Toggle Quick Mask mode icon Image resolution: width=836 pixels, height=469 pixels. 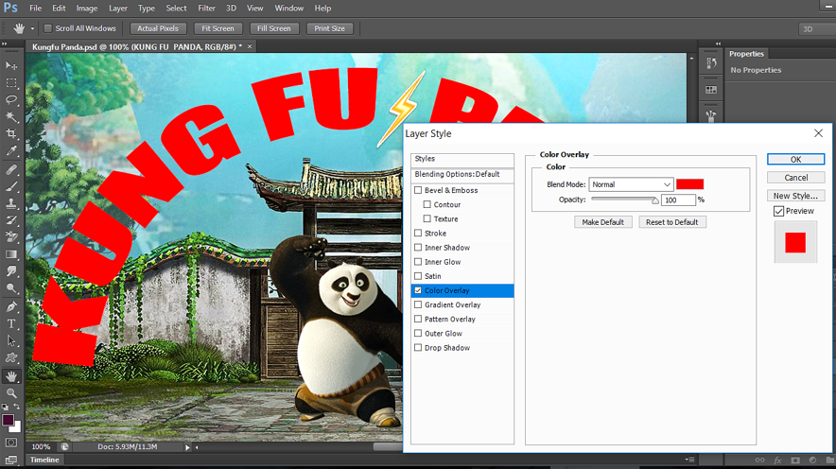pos(11,443)
